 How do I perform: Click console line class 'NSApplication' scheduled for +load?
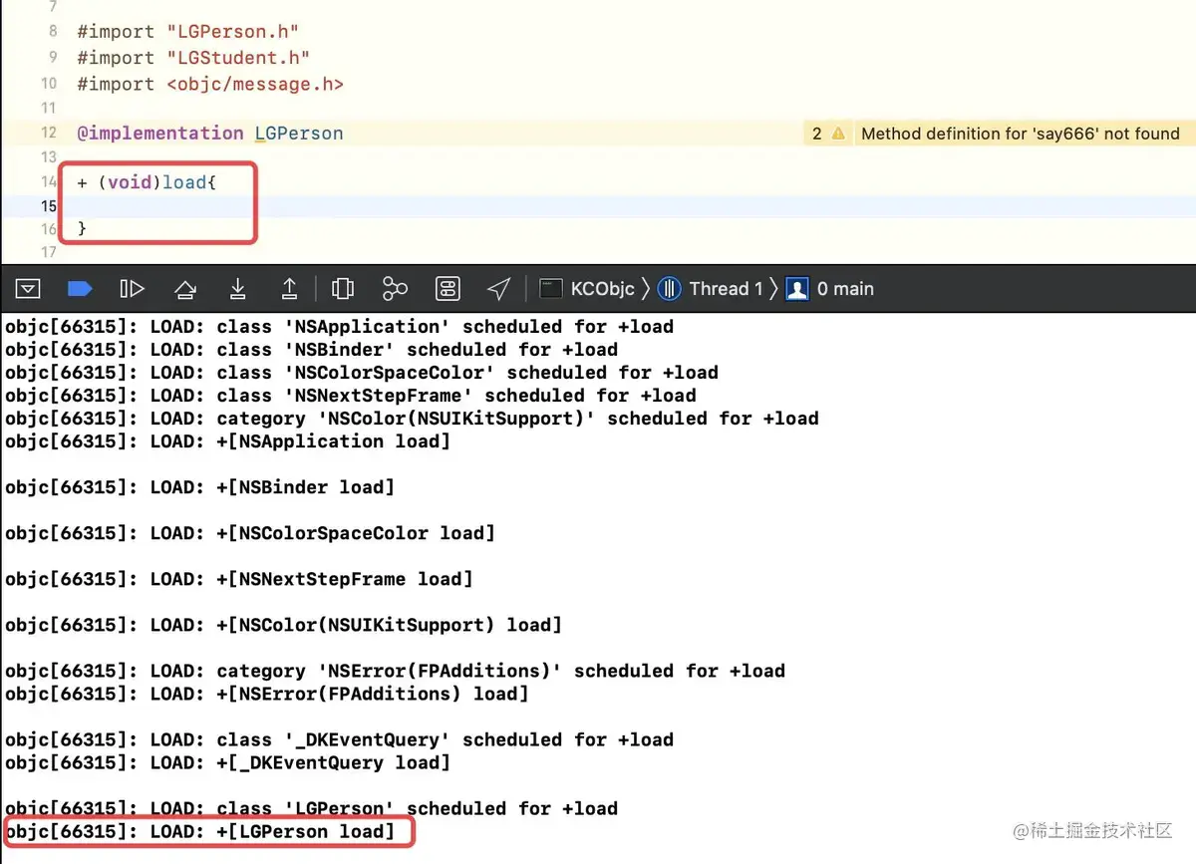point(340,326)
